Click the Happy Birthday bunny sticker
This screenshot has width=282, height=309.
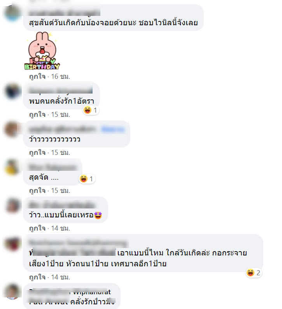point(42,51)
